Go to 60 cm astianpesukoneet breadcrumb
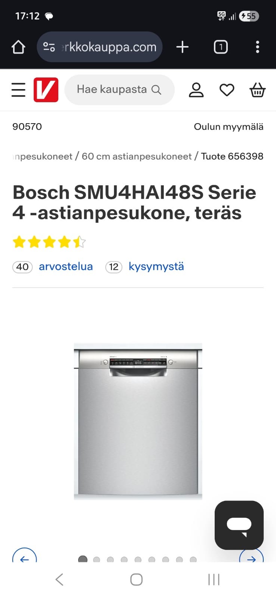 (137, 156)
